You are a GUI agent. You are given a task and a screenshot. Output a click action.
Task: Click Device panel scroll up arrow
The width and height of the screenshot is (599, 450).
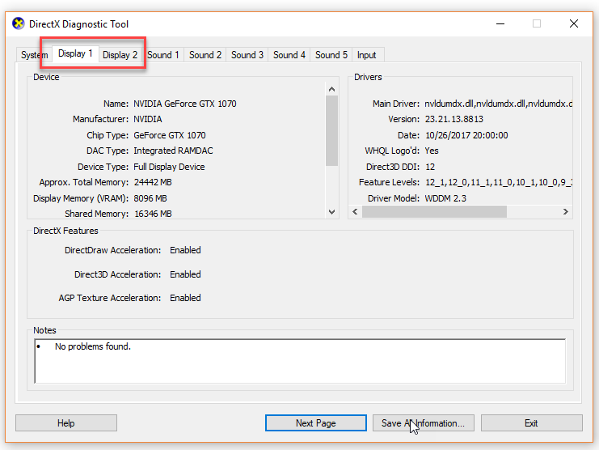click(331, 89)
